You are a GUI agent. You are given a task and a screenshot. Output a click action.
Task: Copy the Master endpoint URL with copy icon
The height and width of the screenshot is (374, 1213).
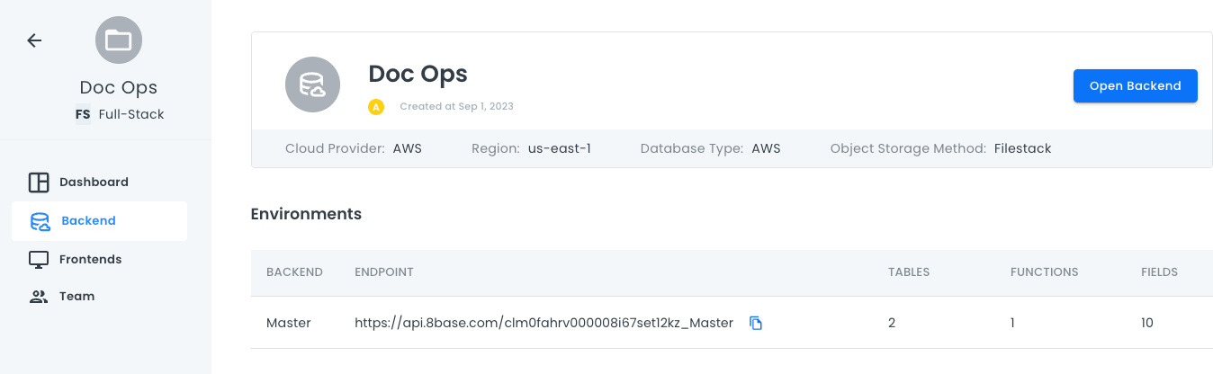click(x=756, y=323)
